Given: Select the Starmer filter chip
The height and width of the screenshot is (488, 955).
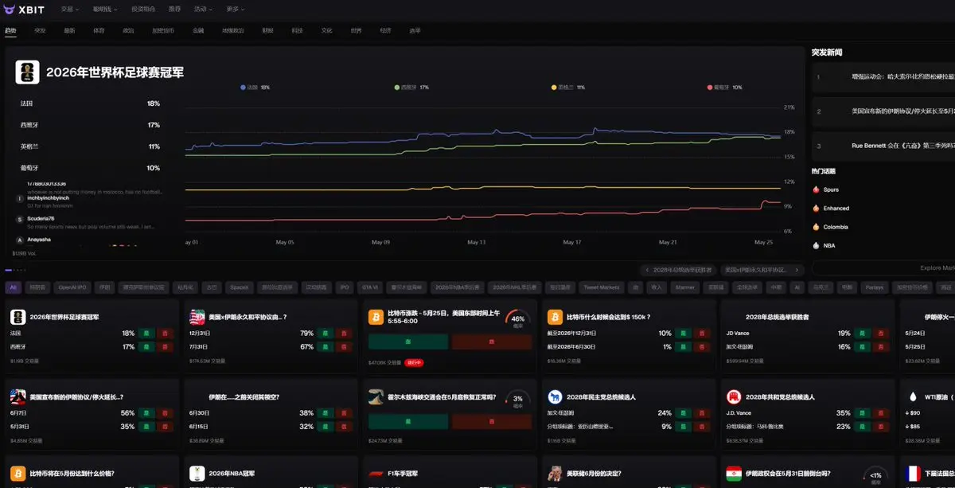Looking at the screenshot, I should pyautogui.click(x=684, y=287).
